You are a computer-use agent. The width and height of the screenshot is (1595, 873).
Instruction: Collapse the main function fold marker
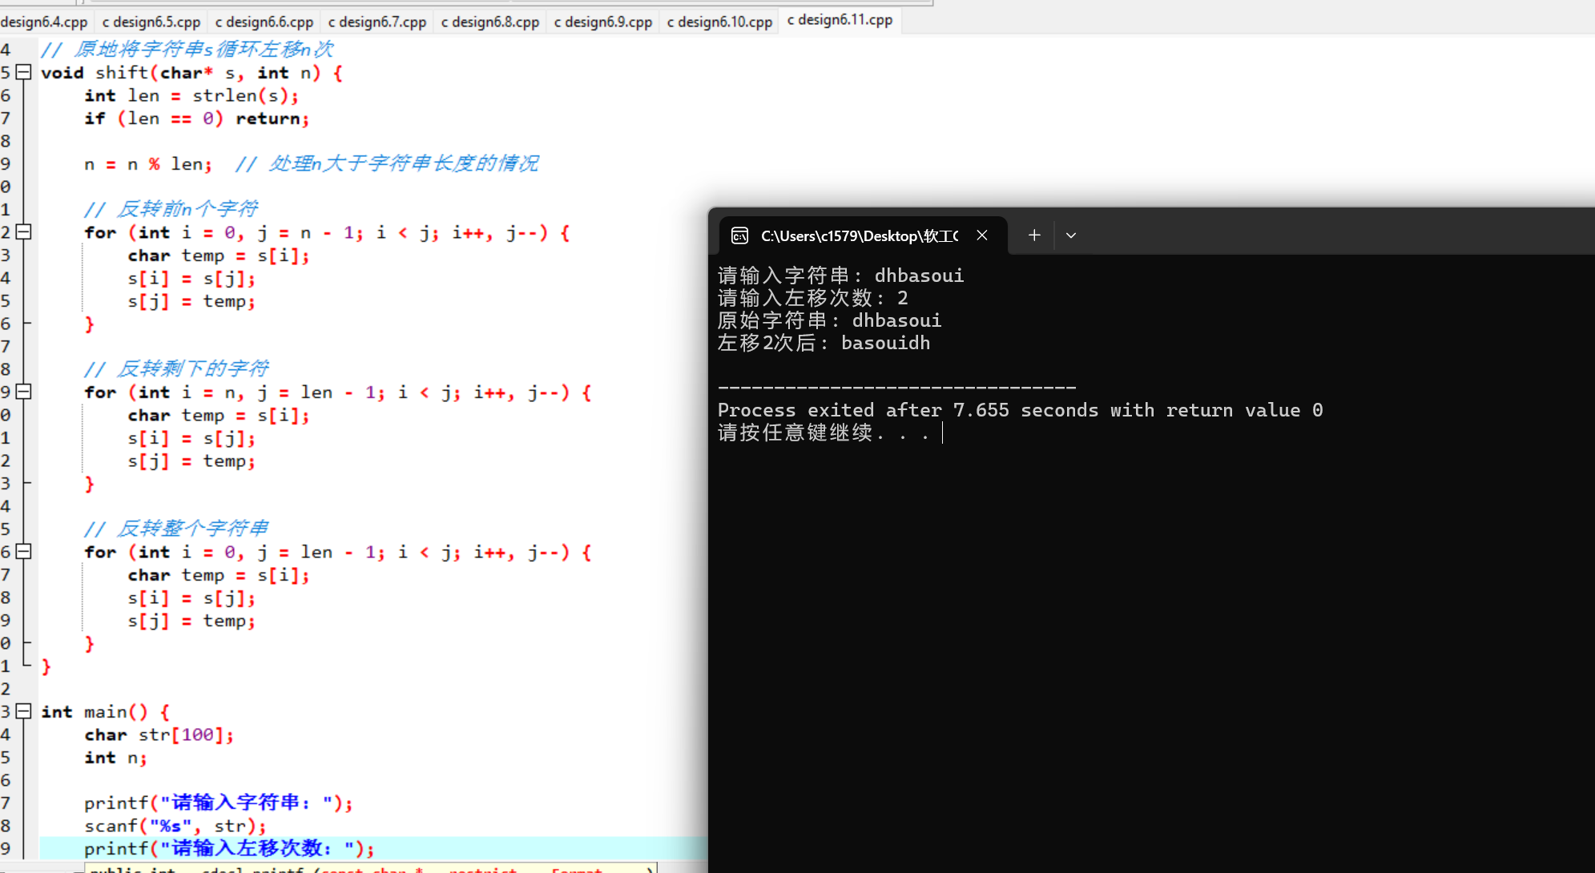click(24, 711)
